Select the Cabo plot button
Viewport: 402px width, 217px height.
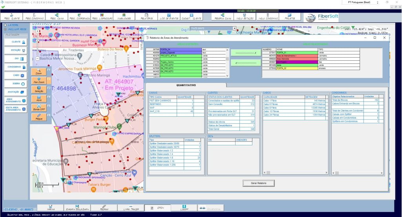tap(16, 75)
